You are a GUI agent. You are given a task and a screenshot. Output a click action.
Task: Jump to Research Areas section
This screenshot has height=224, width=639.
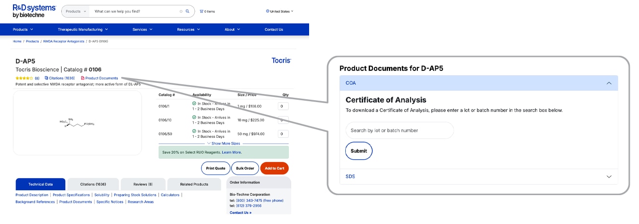click(x=141, y=202)
